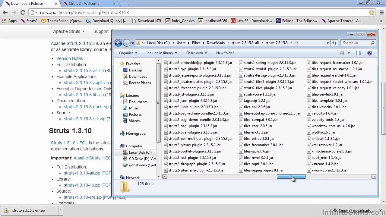Open the Struts2 bookmark
386x217 pixels.
pos(29,21)
